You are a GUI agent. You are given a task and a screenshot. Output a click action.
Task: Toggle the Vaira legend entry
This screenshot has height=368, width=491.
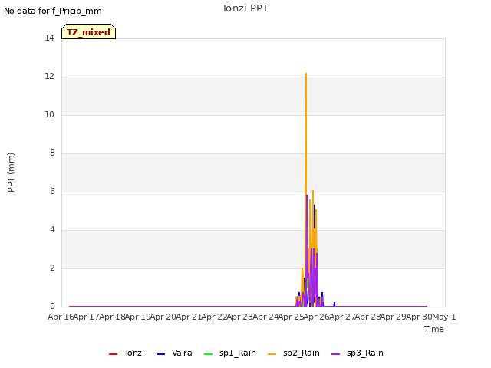click(x=174, y=353)
